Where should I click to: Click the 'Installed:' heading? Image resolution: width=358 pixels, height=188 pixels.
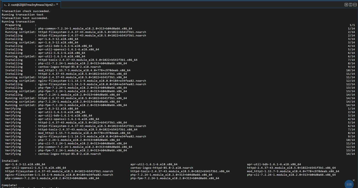coord(10,161)
